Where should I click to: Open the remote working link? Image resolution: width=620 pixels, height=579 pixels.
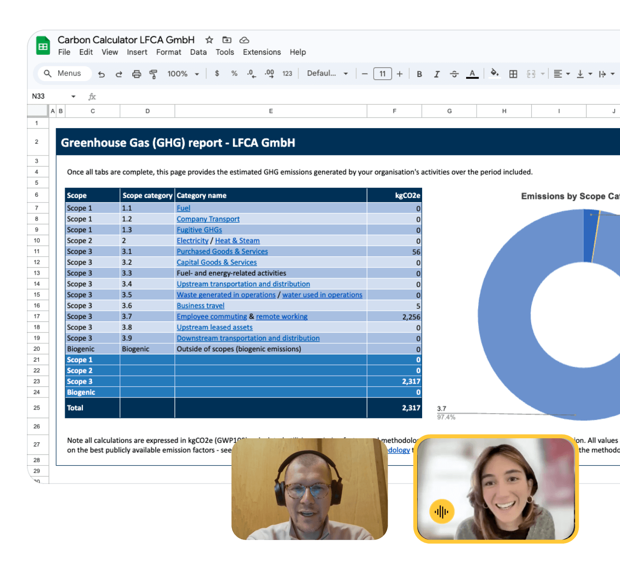tap(282, 316)
